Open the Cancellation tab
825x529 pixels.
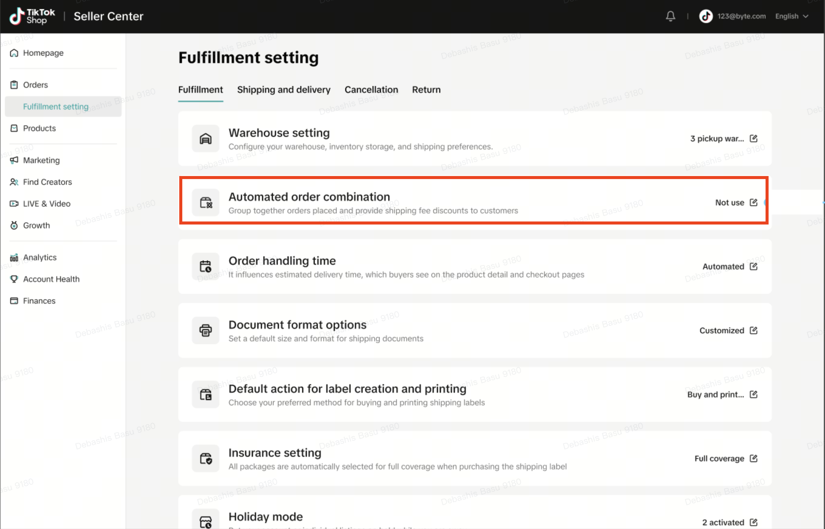[x=371, y=90]
